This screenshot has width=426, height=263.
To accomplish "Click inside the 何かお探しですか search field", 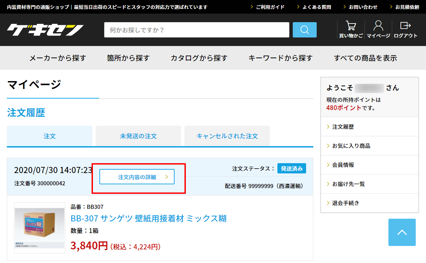I will click(x=196, y=30).
